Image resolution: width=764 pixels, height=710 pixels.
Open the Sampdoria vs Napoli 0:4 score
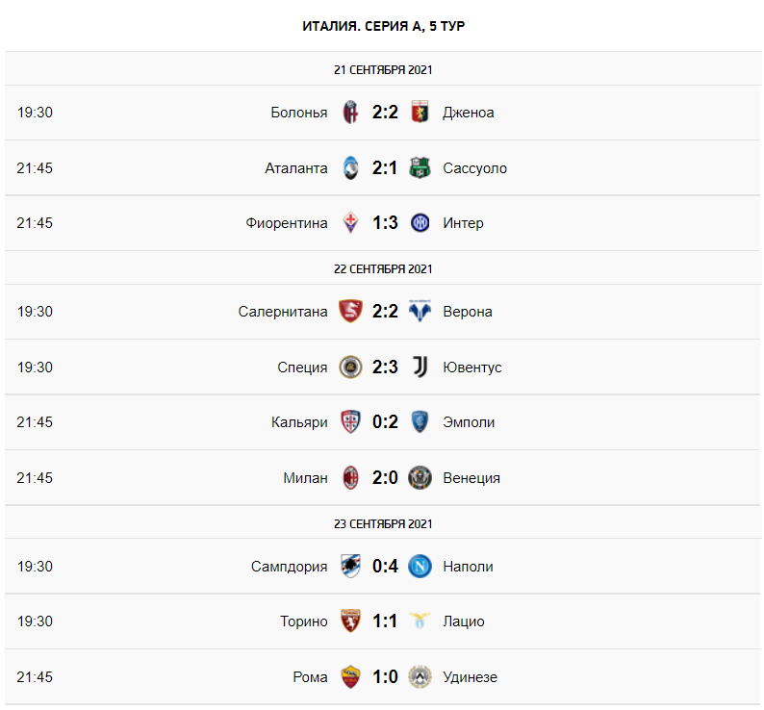(x=385, y=566)
